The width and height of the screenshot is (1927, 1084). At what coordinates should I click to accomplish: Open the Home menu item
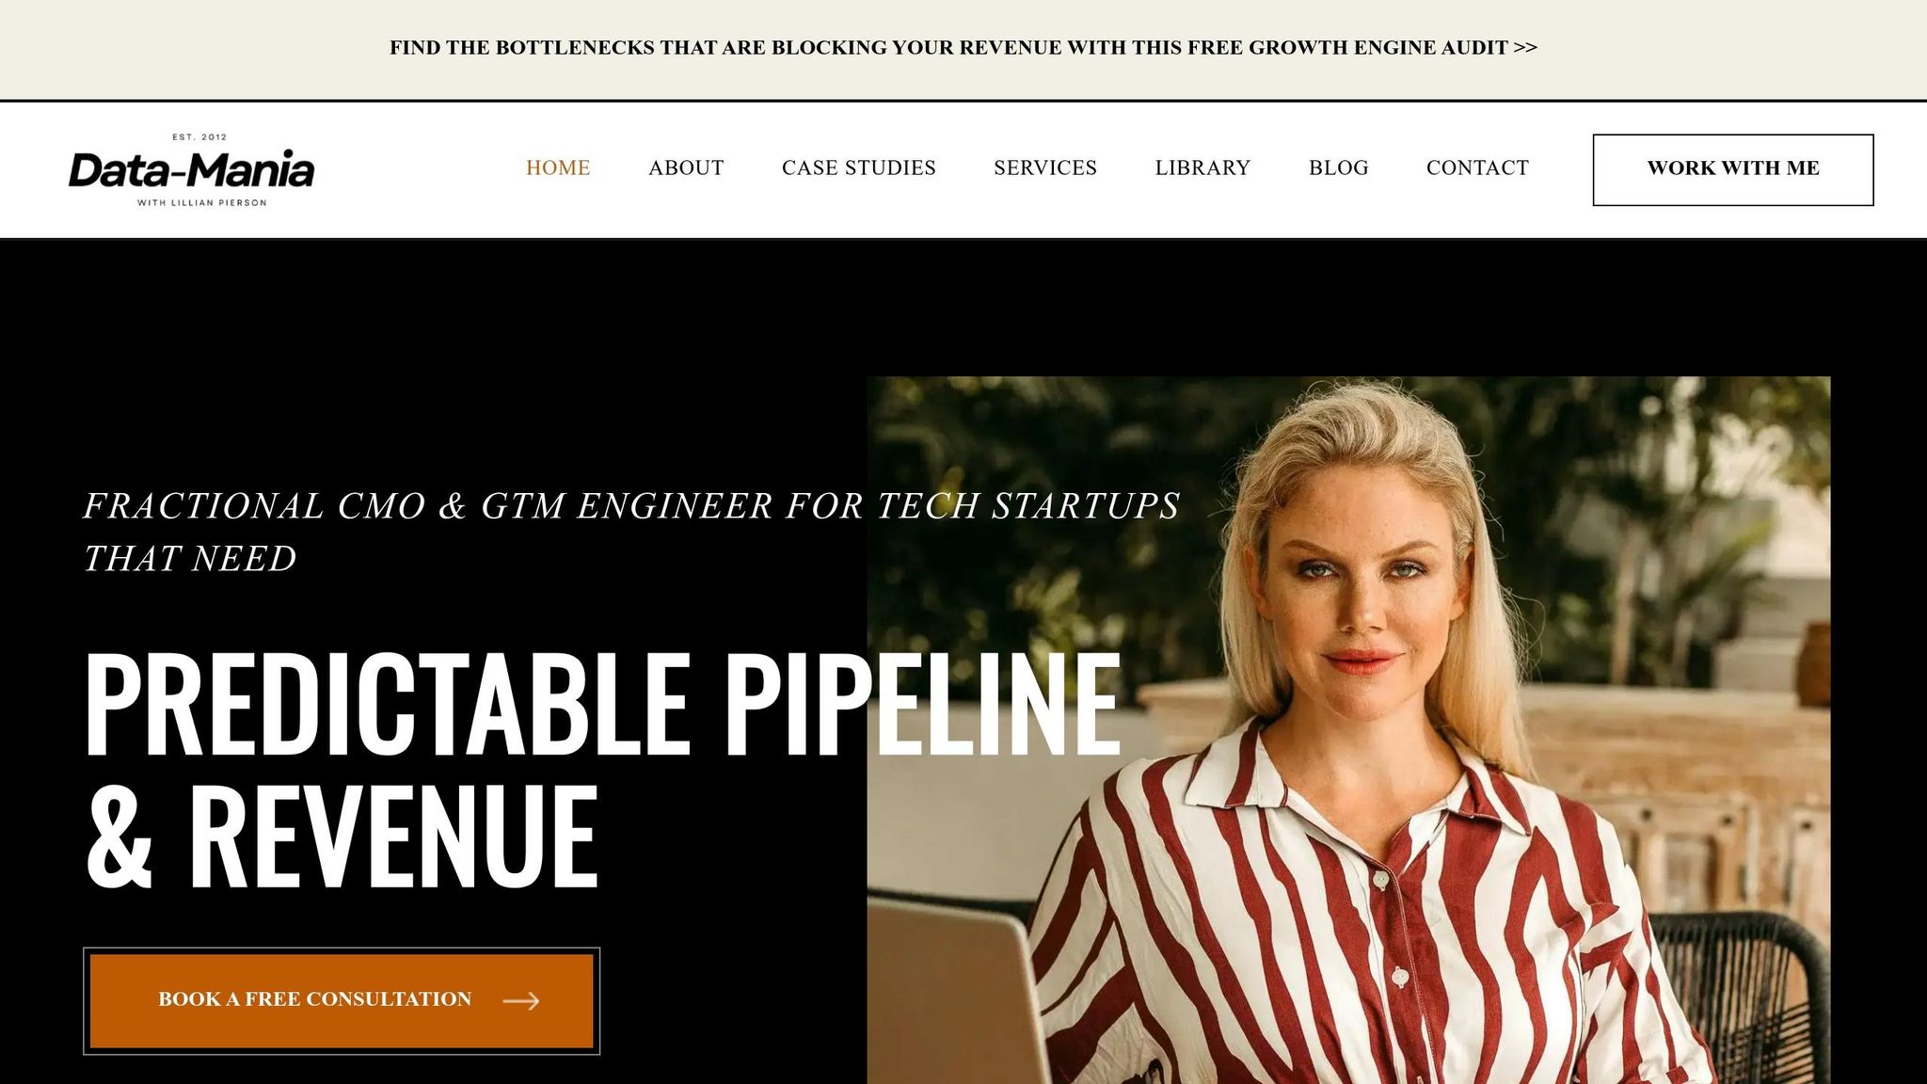[x=558, y=168]
